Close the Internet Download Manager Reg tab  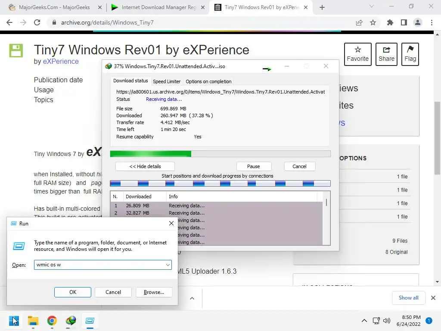click(203, 7)
